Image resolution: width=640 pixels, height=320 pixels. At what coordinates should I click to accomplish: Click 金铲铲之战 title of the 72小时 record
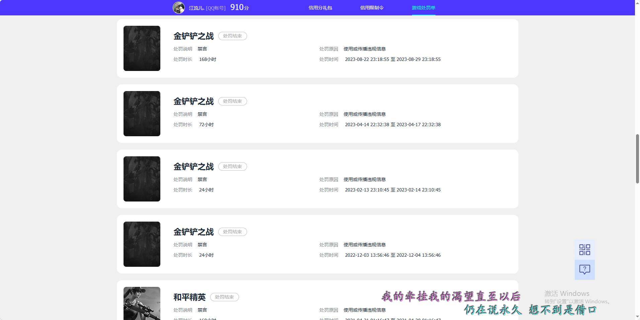[x=193, y=101]
